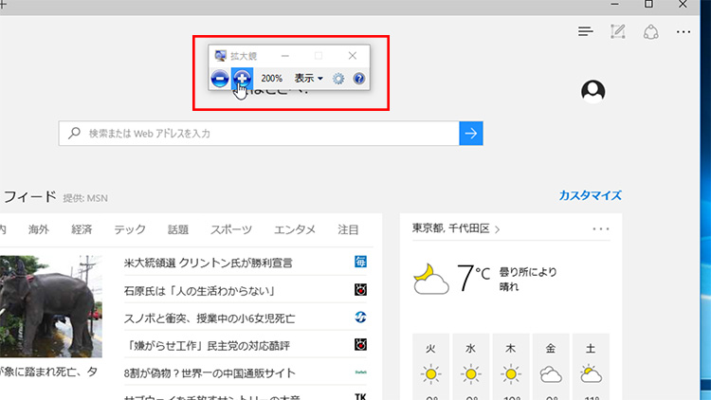Switch to the 経済 news tab
Viewport: 711px width, 400px height.
click(82, 229)
